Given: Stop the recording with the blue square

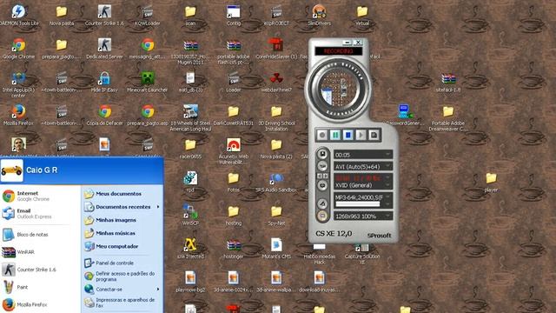Looking at the screenshot, I should point(347,135).
